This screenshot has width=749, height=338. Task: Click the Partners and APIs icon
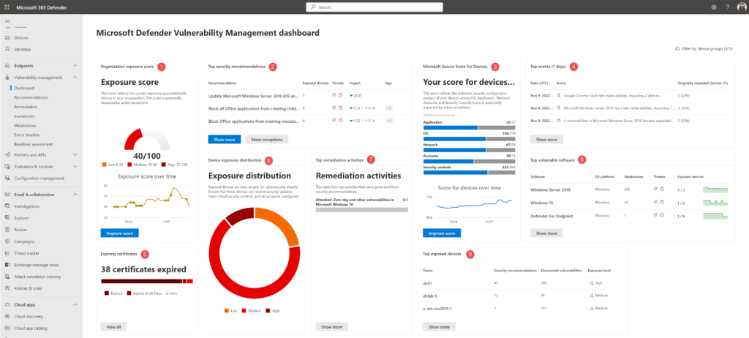7,155
